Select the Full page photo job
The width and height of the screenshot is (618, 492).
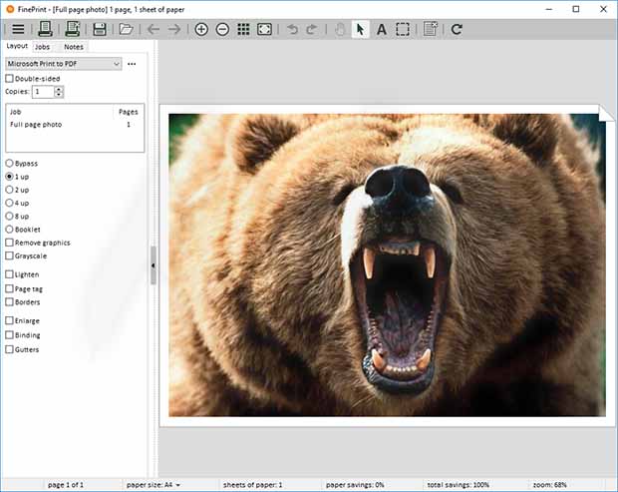pyautogui.click(x=75, y=125)
